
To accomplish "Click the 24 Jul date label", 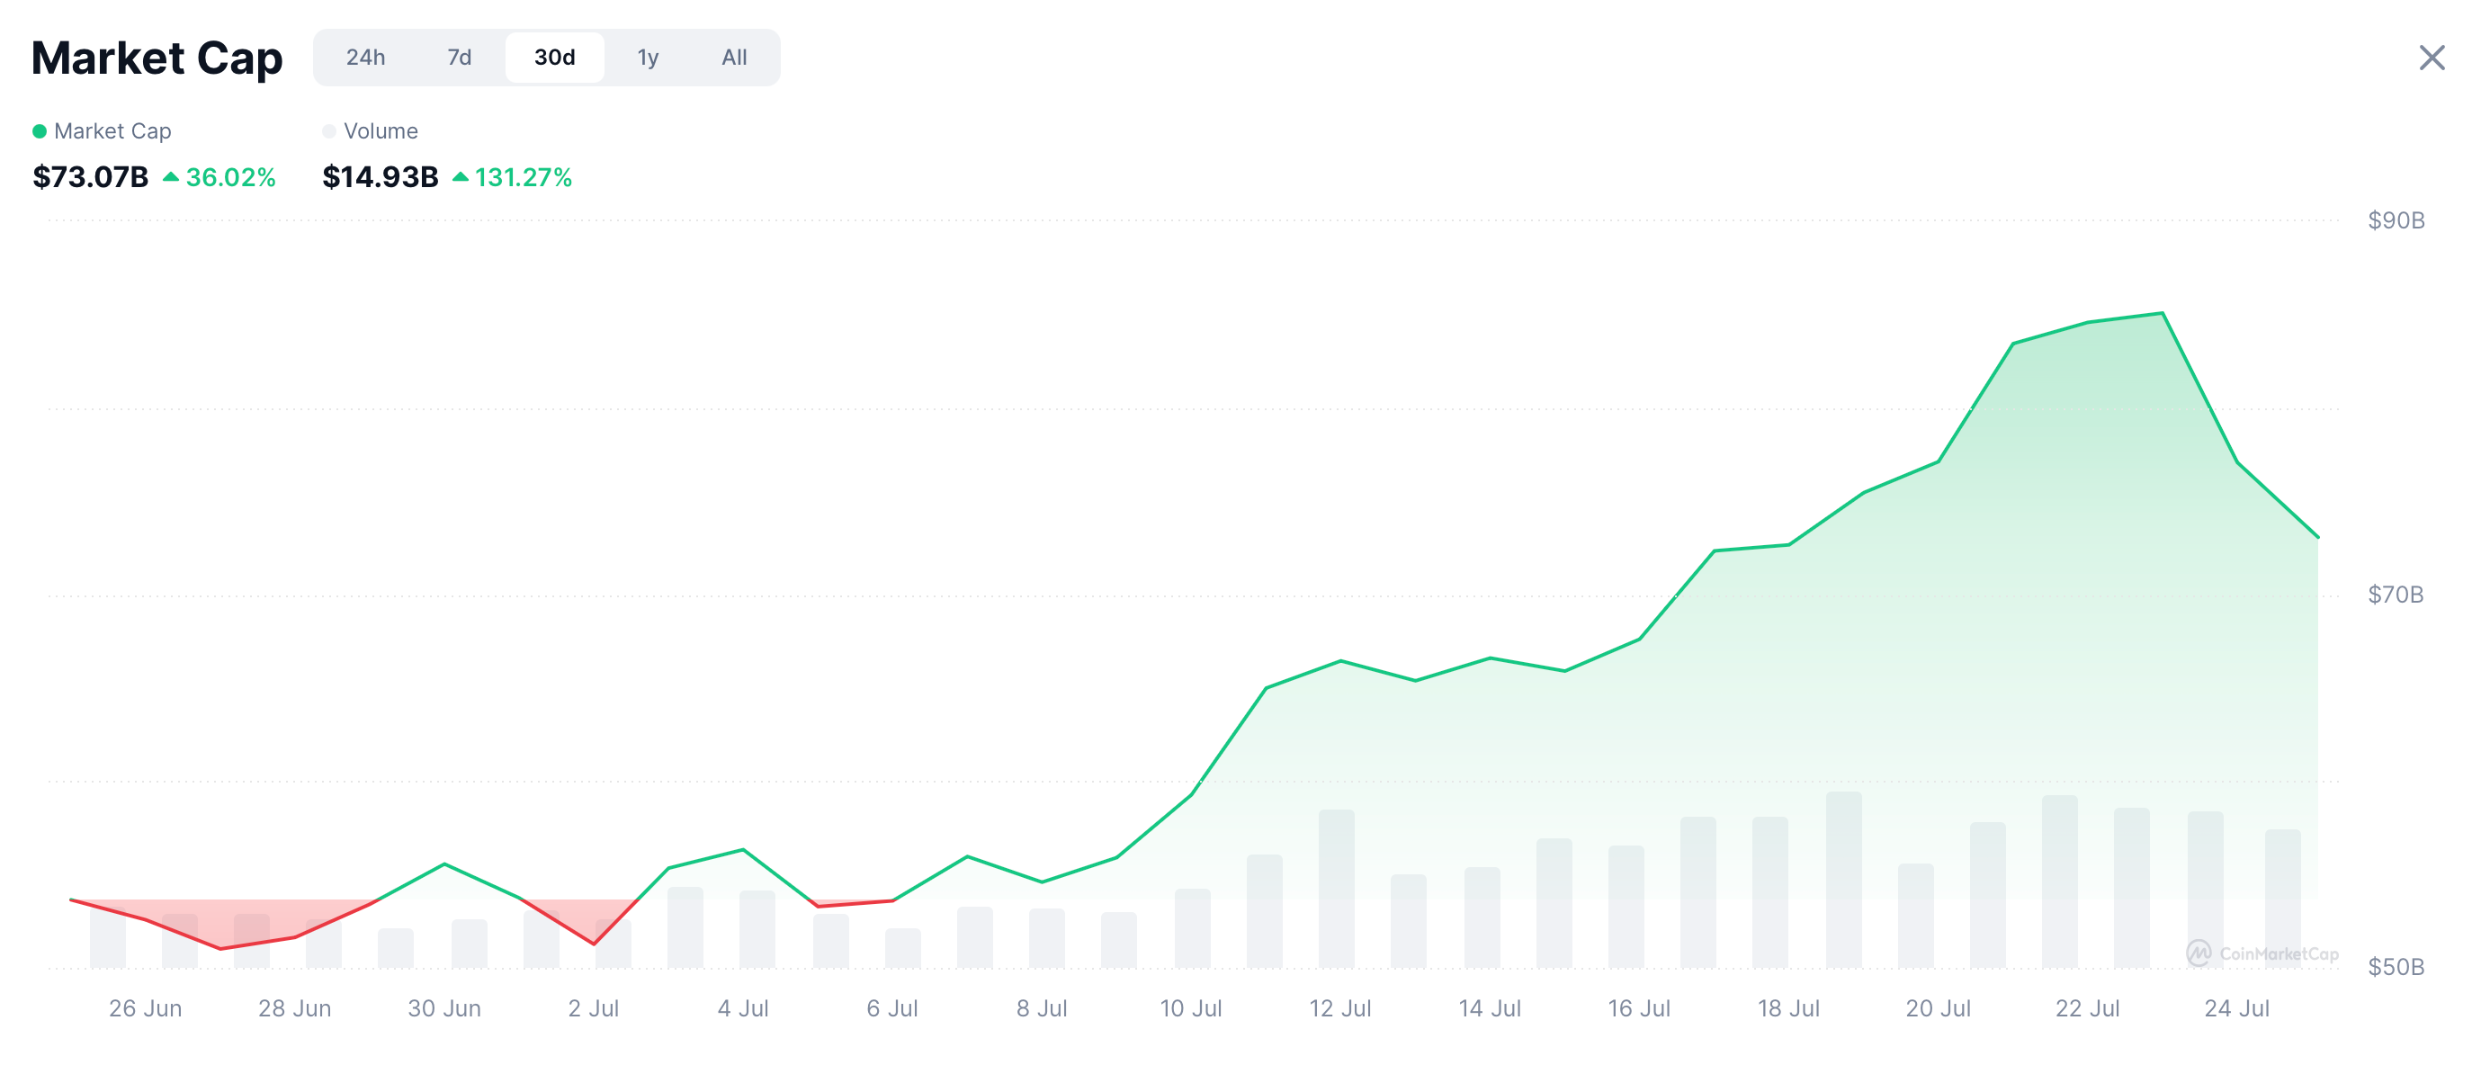I will pos(2237,1009).
